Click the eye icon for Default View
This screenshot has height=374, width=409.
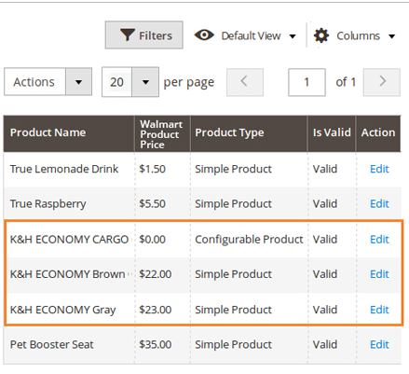pos(204,35)
